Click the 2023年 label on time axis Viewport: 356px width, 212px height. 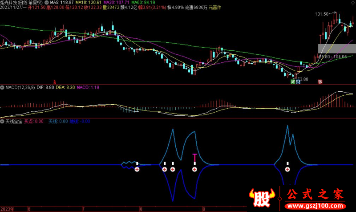8,209
